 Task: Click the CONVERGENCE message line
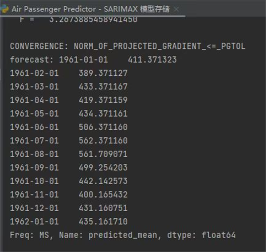point(127,46)
